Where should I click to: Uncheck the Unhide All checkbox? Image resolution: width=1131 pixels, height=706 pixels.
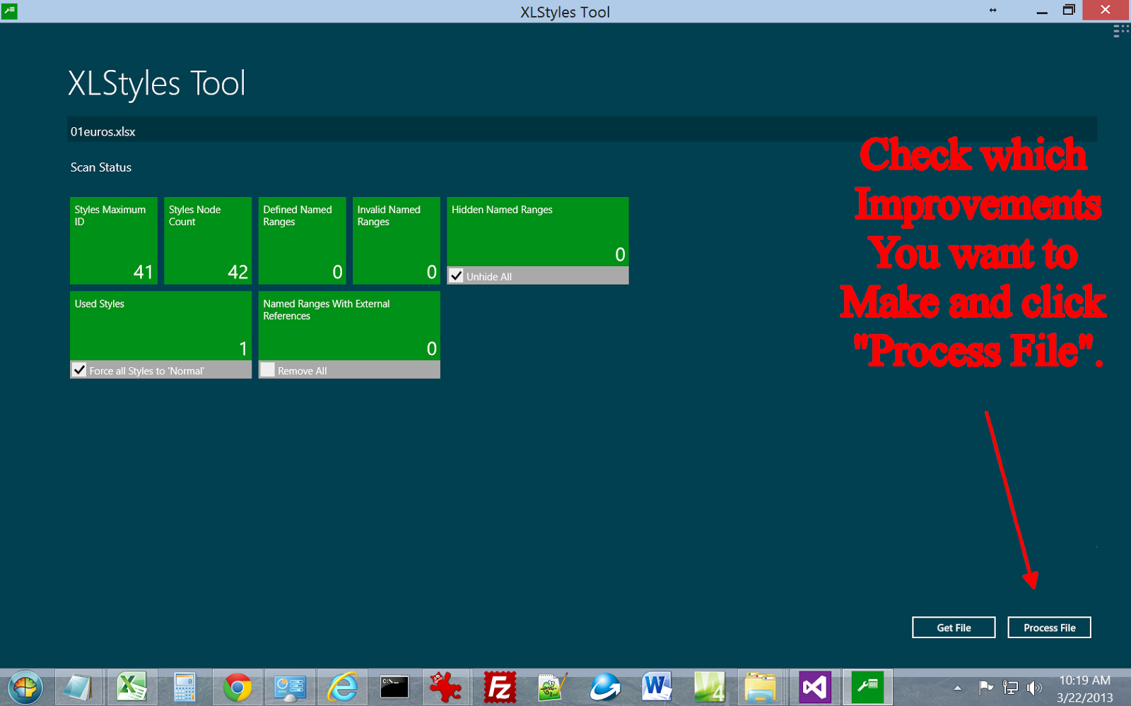pos(456,275)
